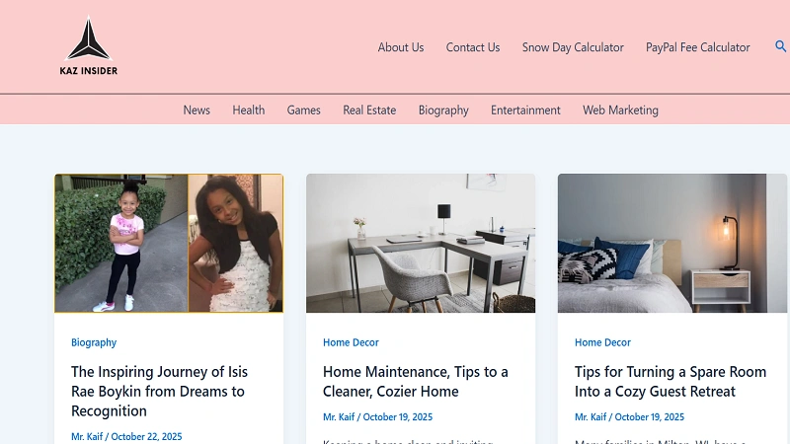The image size is (790, 444).
Task: Click the home office desk thumbnail
Action: (x=421, y=244)
